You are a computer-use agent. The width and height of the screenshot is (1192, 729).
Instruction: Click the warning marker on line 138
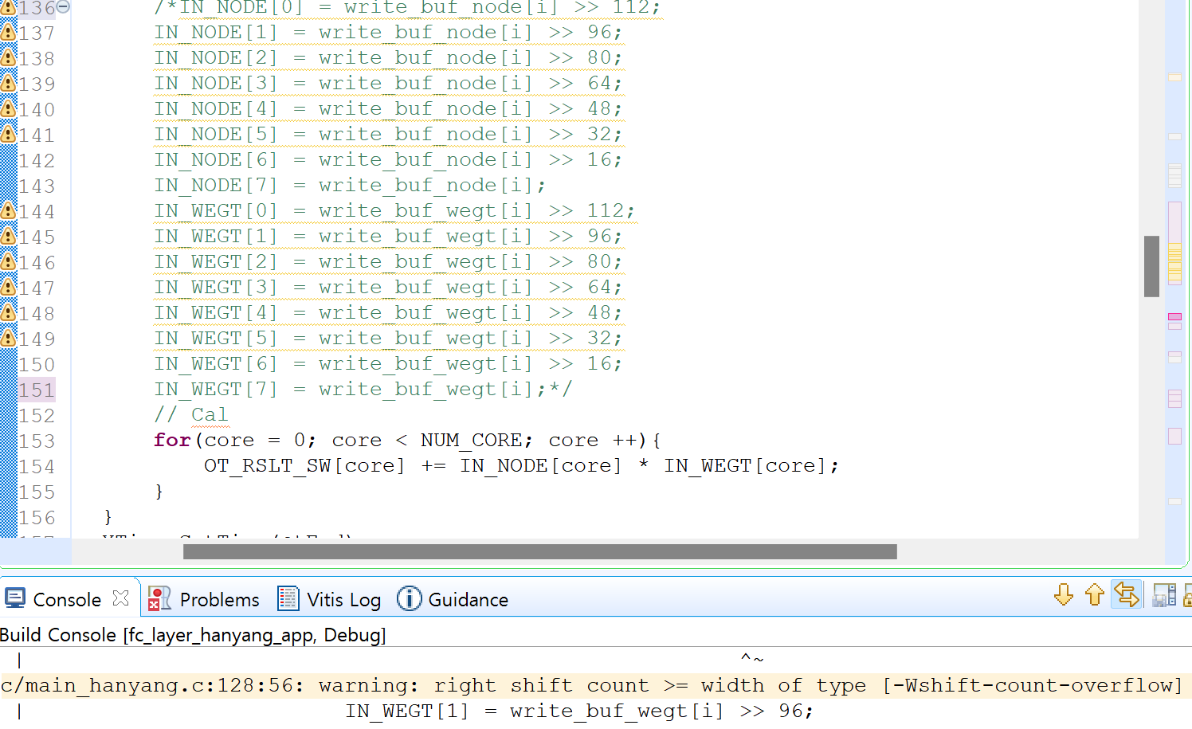pyautogui.click(x=8, y=58)
